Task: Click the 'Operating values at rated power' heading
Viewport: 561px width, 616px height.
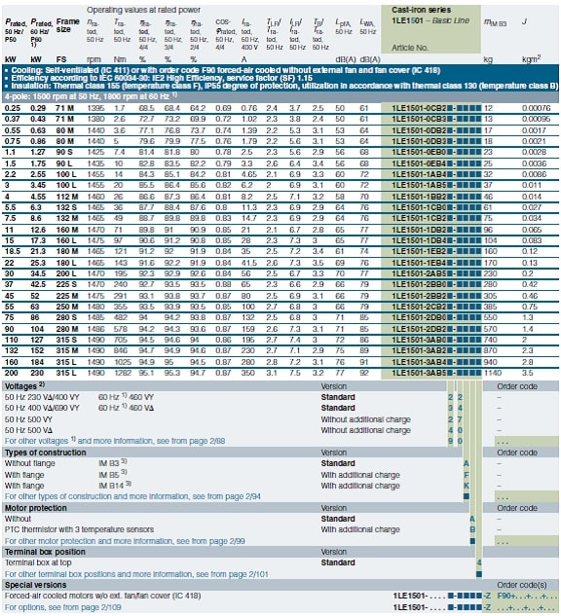Action: pyautogui.click(x=143, y=10)
